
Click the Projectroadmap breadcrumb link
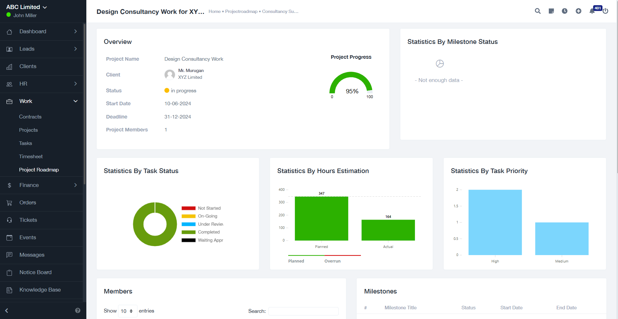pos(241,11)
